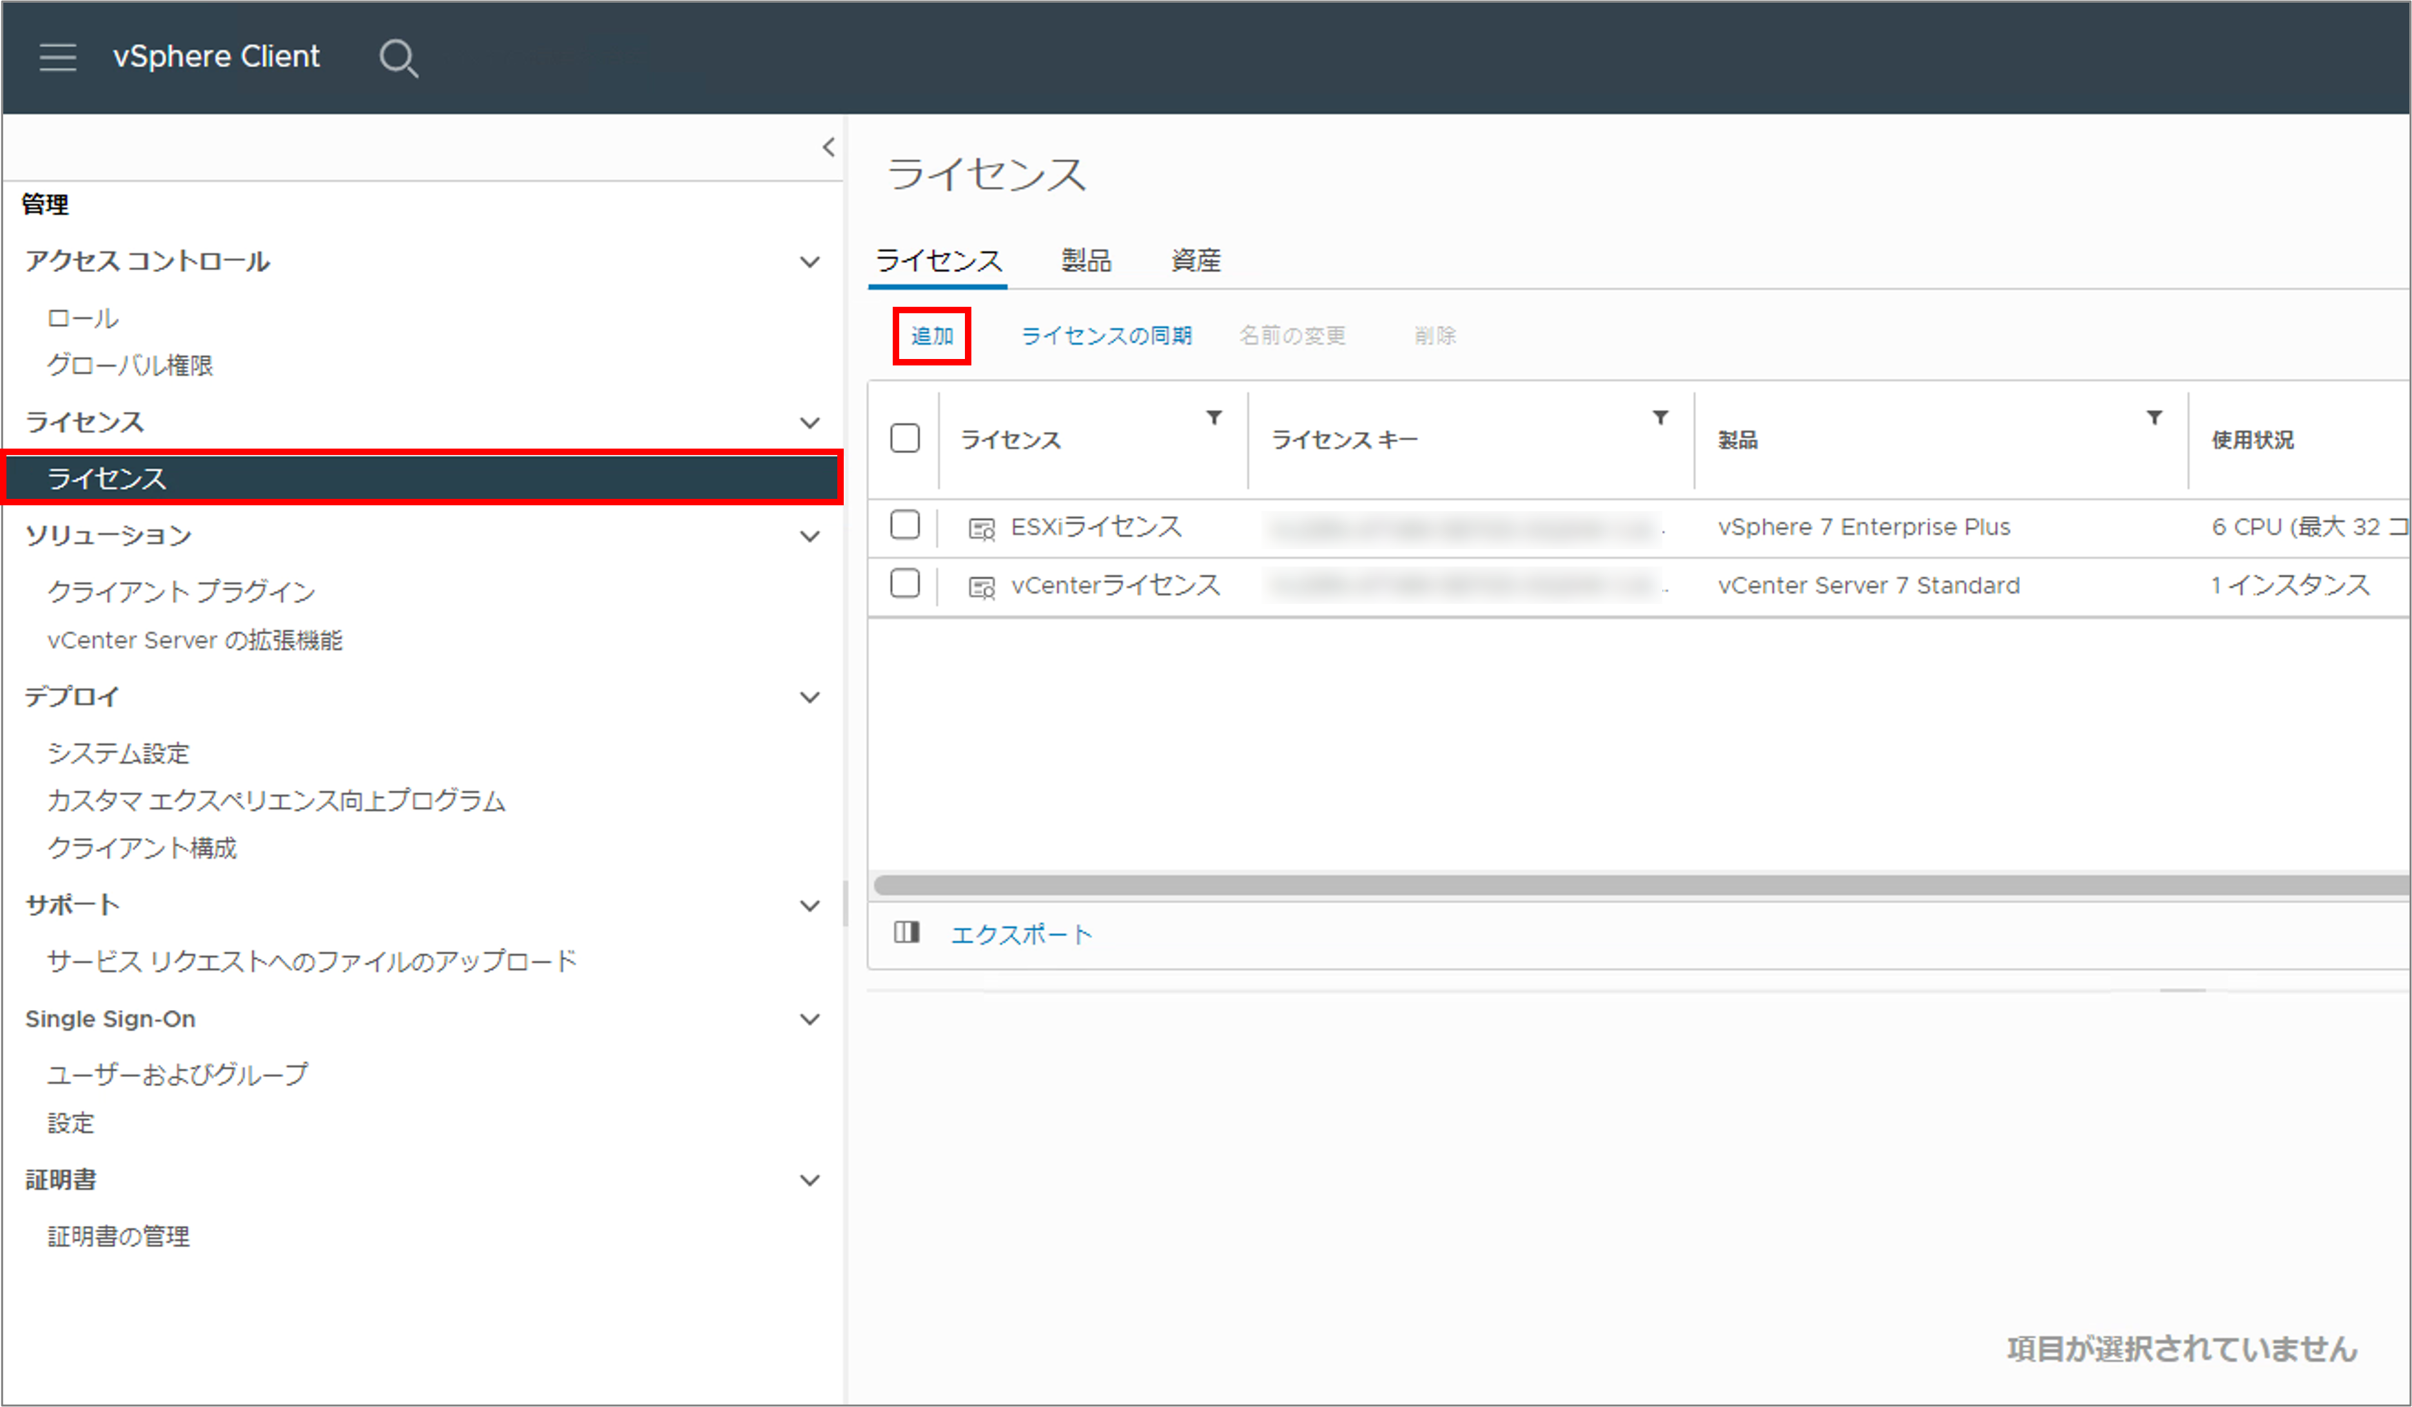Screen dimensions: 2412x1407
Task: Open ロール in sidebar
Action: pyautogui.click(x=83, y=318)
